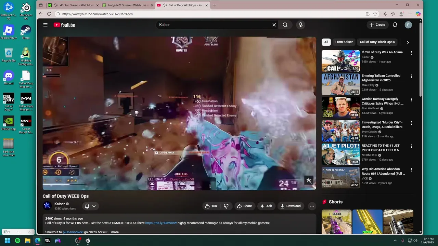The height and width of the screenshot is (246, 438).
Task: Open YouTube notifications bell
Action: (395, 25)
